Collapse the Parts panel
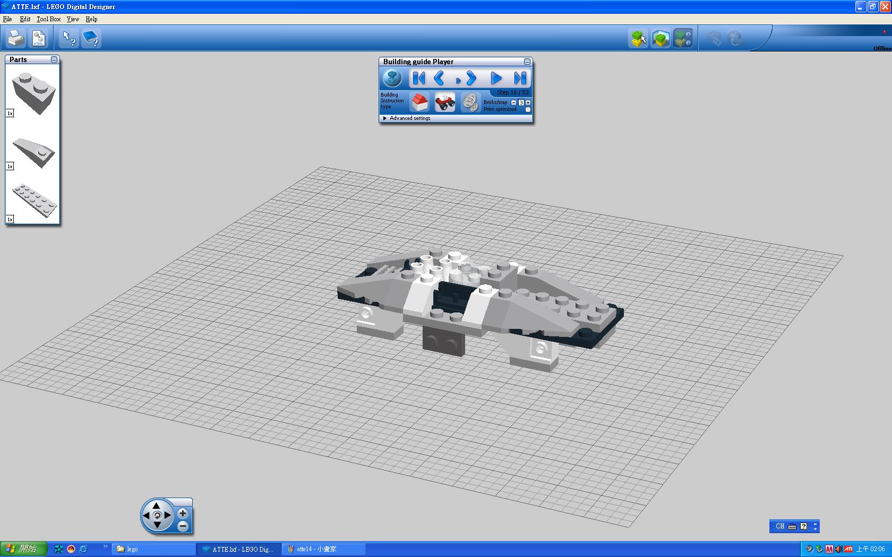The height and width of the screenshot is (557, 892). 54,59
